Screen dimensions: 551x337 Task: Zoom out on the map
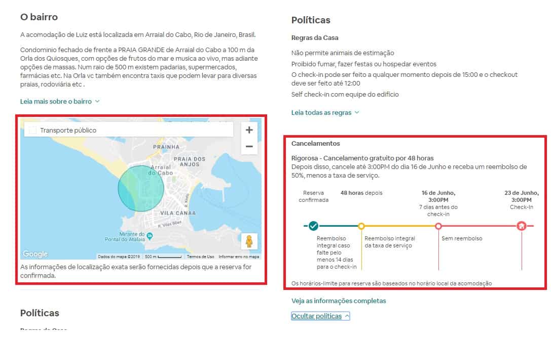click(249, 146)
